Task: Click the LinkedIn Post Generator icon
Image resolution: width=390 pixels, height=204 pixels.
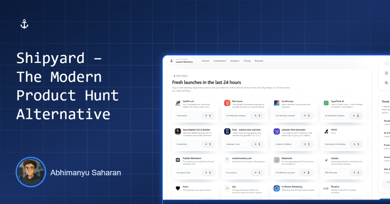Action: 276,131
